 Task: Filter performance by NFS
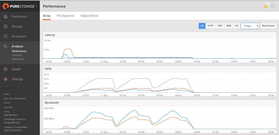(220, 26)
